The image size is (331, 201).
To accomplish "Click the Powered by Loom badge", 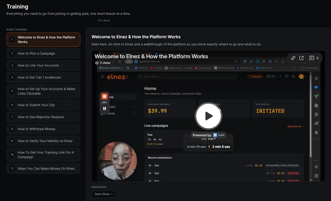I will click(208, 135).
